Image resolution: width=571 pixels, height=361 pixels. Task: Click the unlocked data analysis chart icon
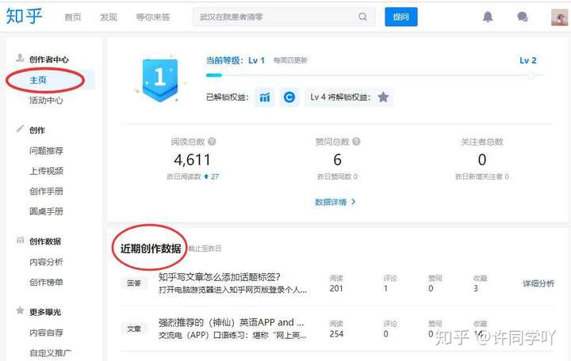[265, 97]
